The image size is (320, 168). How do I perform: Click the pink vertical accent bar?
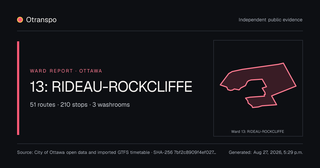18,88
